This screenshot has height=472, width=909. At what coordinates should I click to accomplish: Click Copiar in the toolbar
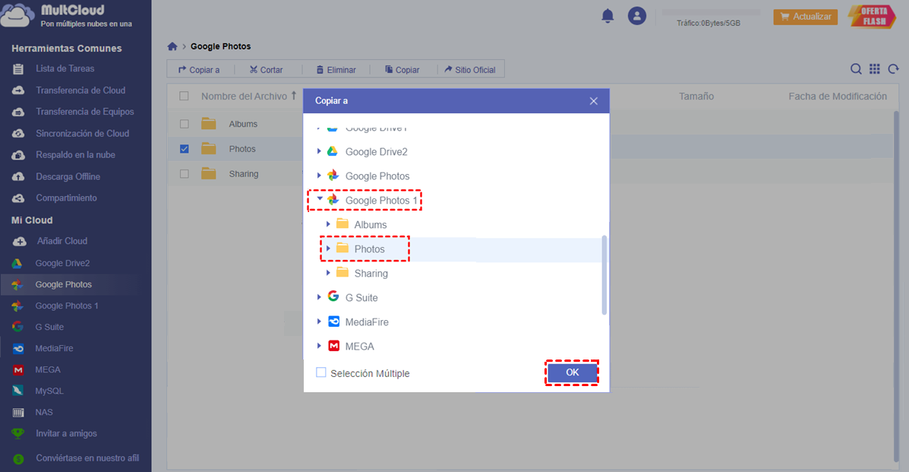point(402,70)
